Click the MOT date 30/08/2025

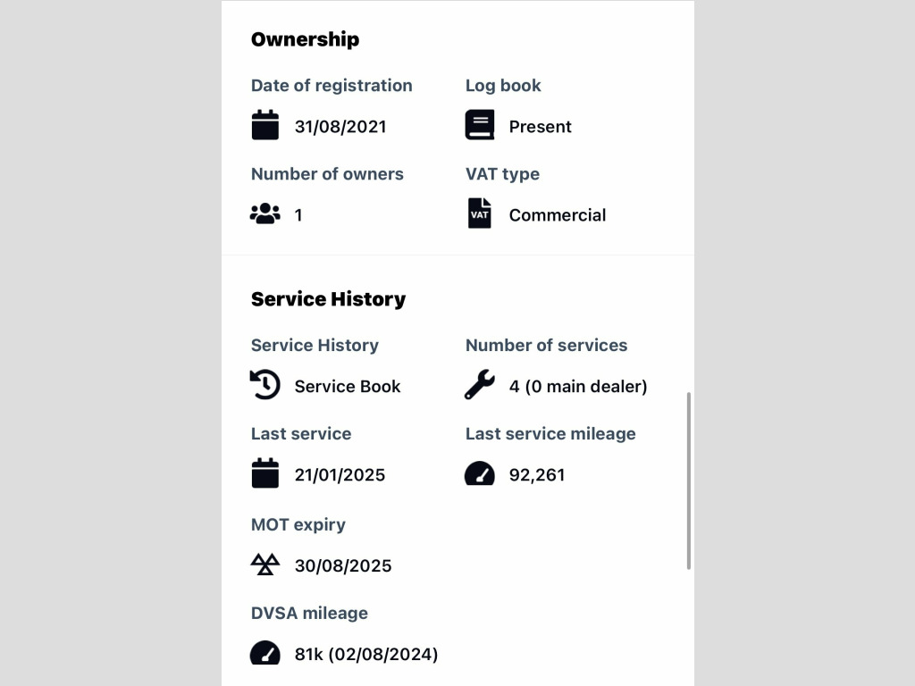(x=343, y=565)
